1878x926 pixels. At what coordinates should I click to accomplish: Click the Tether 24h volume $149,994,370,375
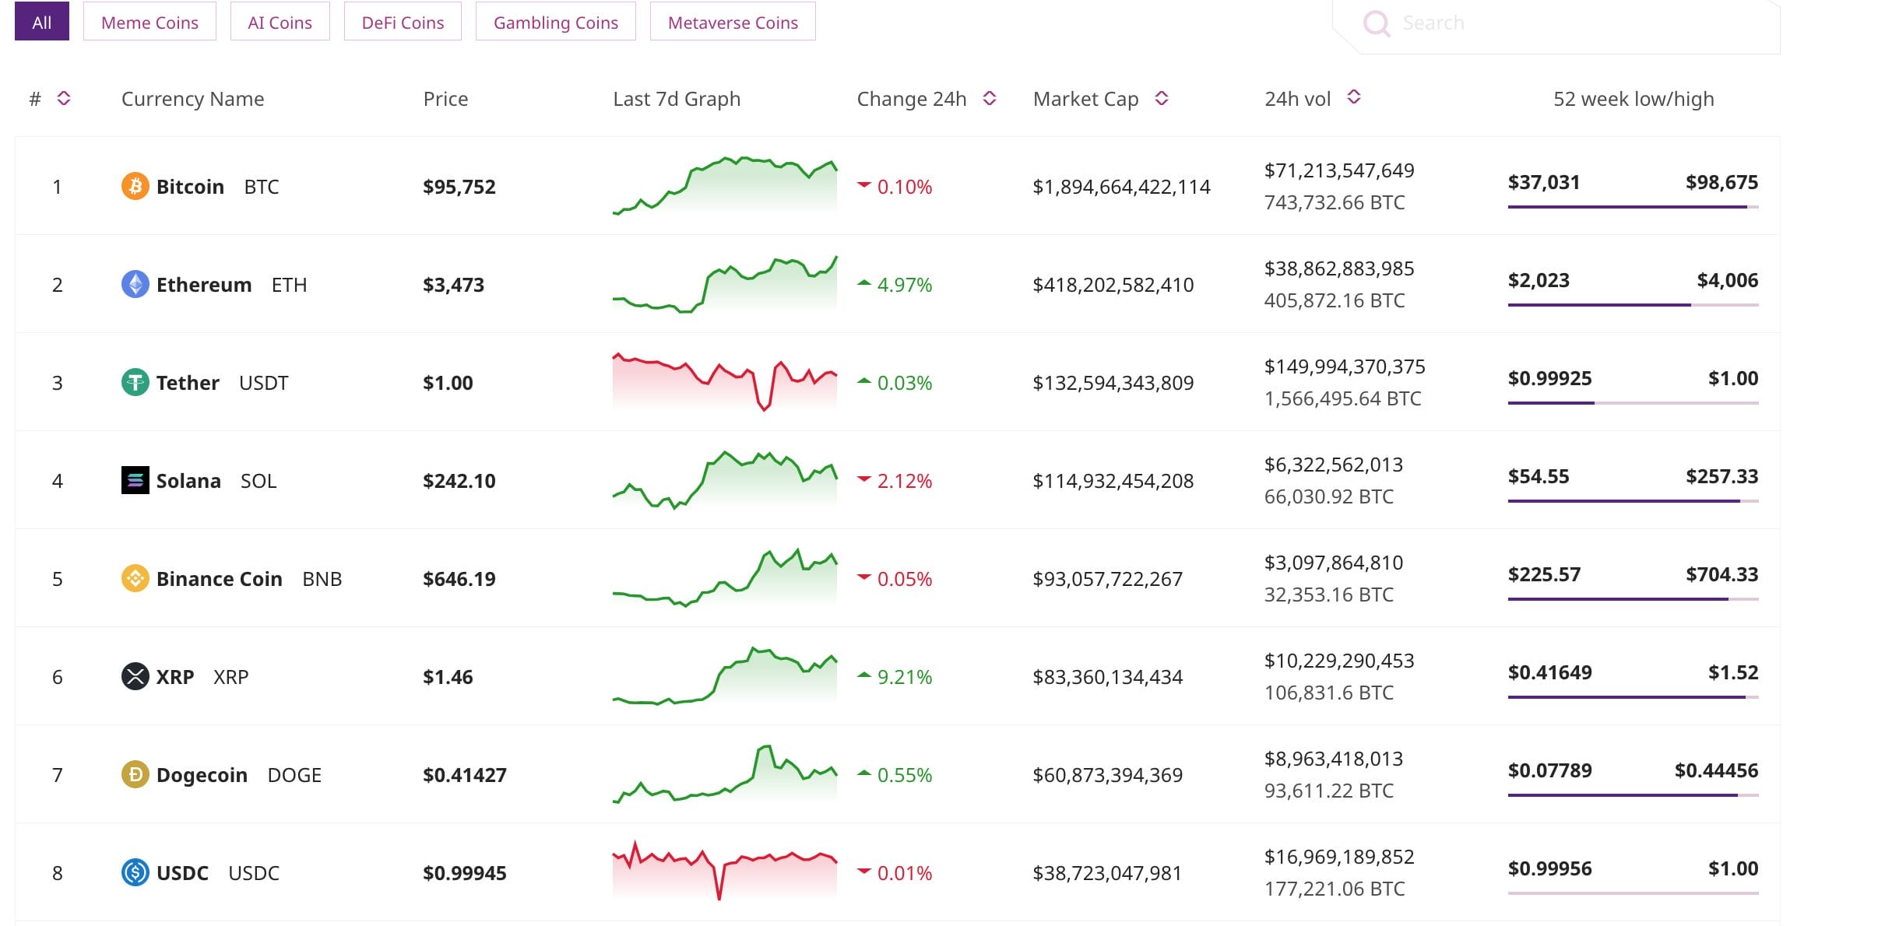click(x=1345, y=367)
